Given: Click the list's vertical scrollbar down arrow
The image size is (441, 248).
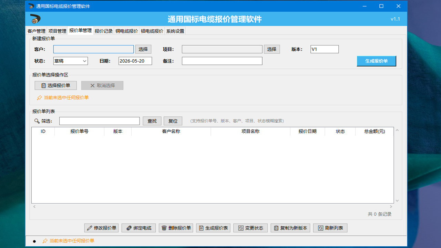Looking at the screenshot, I should (x=397, y=200).
